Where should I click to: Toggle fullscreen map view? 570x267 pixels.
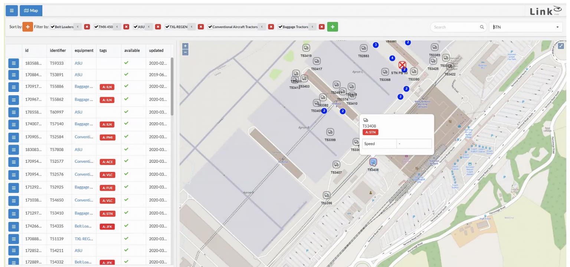click(x=561, y=46)
